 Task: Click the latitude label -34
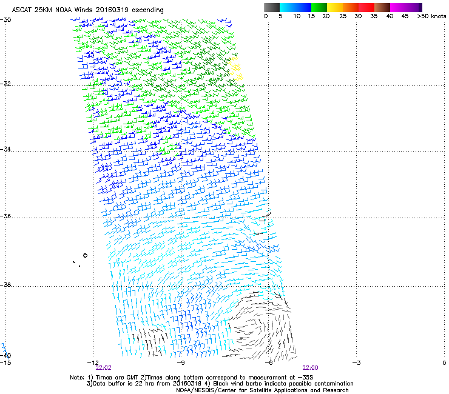coord(5,149)
